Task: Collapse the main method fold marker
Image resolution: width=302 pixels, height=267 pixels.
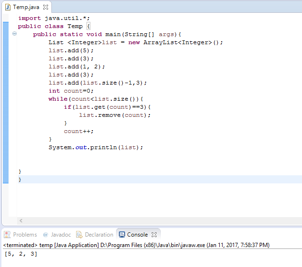Action: click(14, 34)
